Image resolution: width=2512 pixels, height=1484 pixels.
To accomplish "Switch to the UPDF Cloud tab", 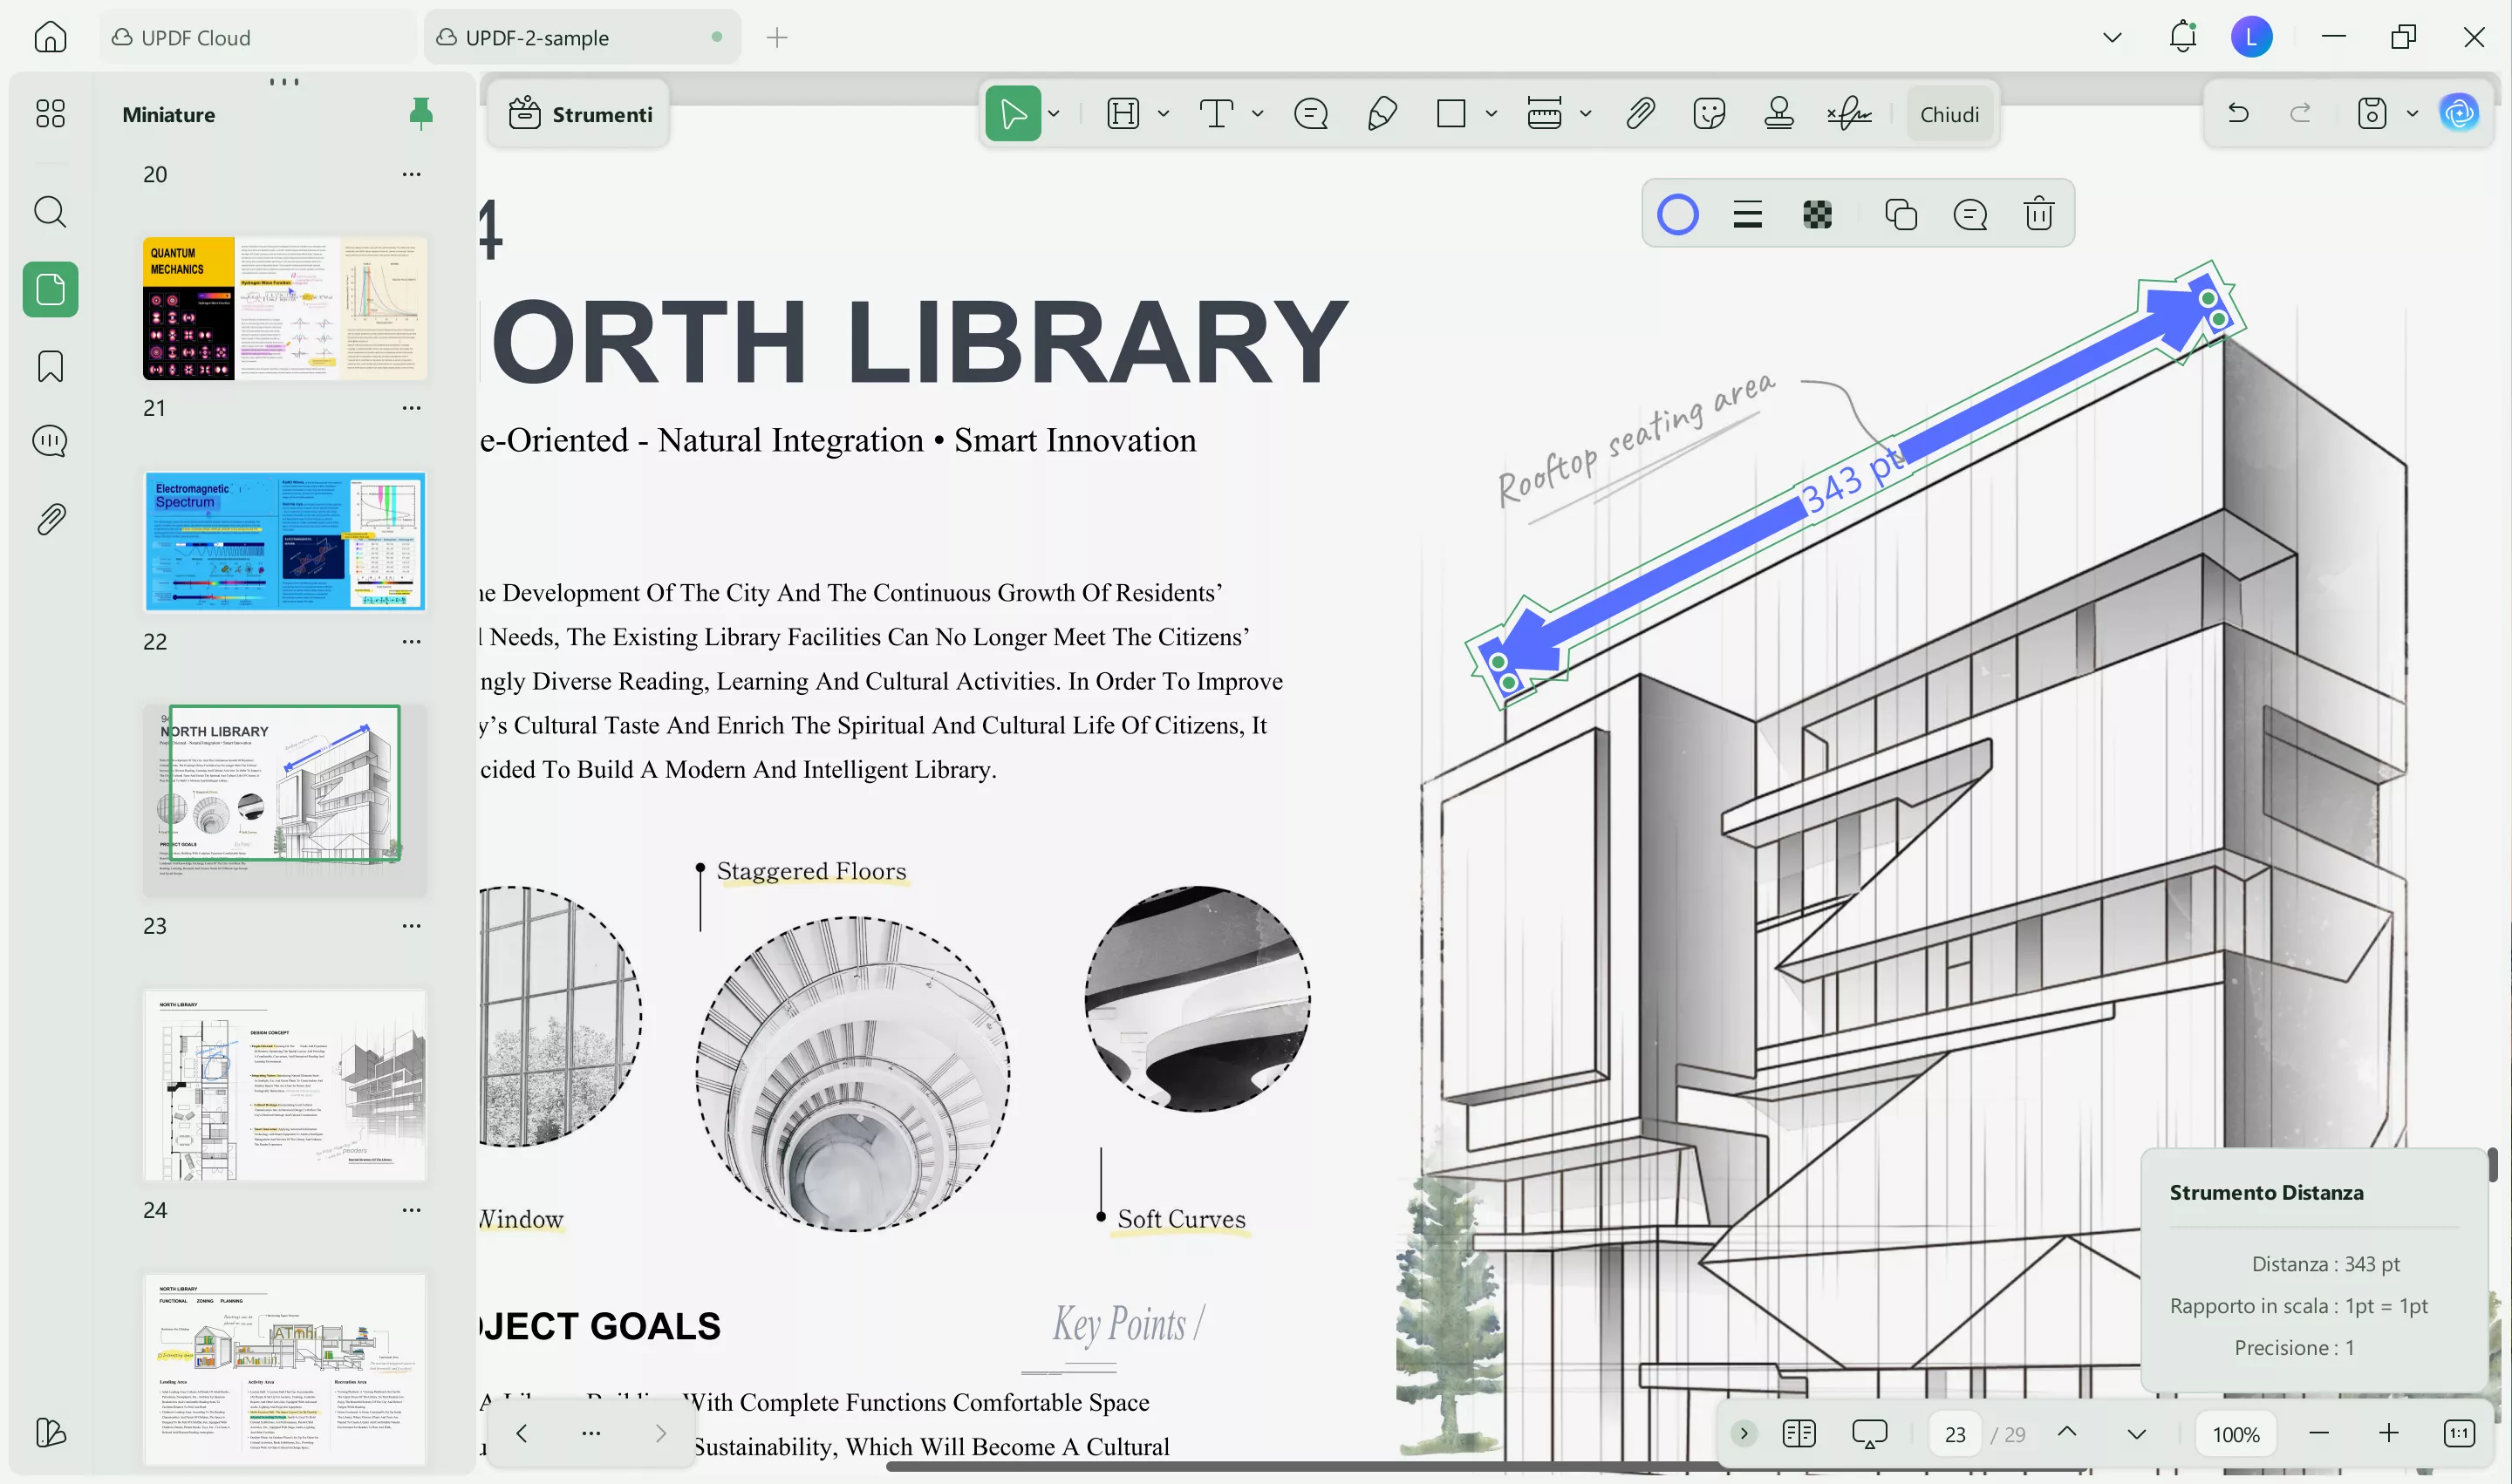I will coord(196,38).
